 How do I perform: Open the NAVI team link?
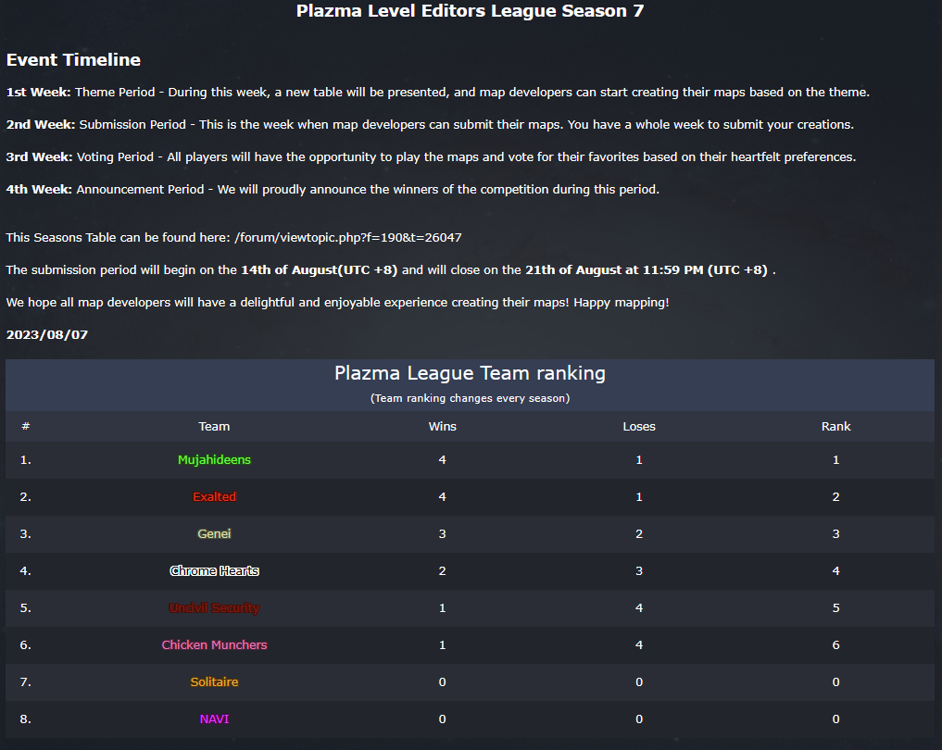click(214, 719)
